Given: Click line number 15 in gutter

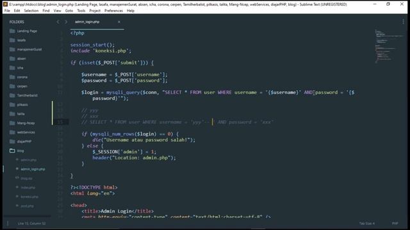Looking at the screenshot, I should click(60, 122).
